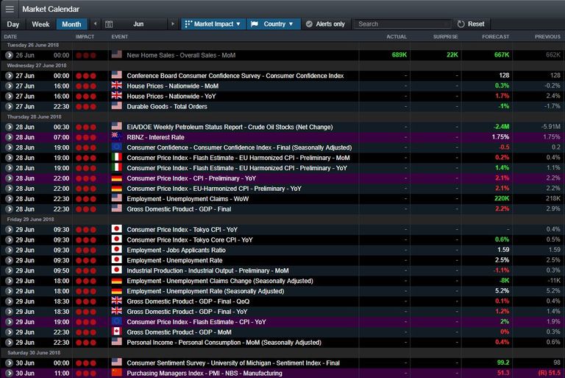
Task: Open the Country dropdown filter
Action: pos(274,24)
